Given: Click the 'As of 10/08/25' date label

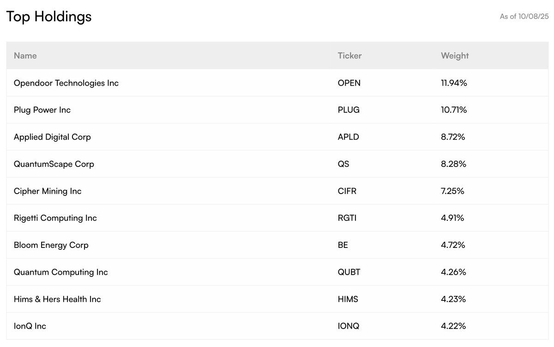Looking at the screenshot, I should click(x=524, y=16).
